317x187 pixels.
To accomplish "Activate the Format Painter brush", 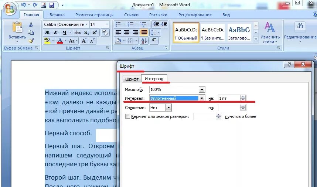I will pos(31,40).
